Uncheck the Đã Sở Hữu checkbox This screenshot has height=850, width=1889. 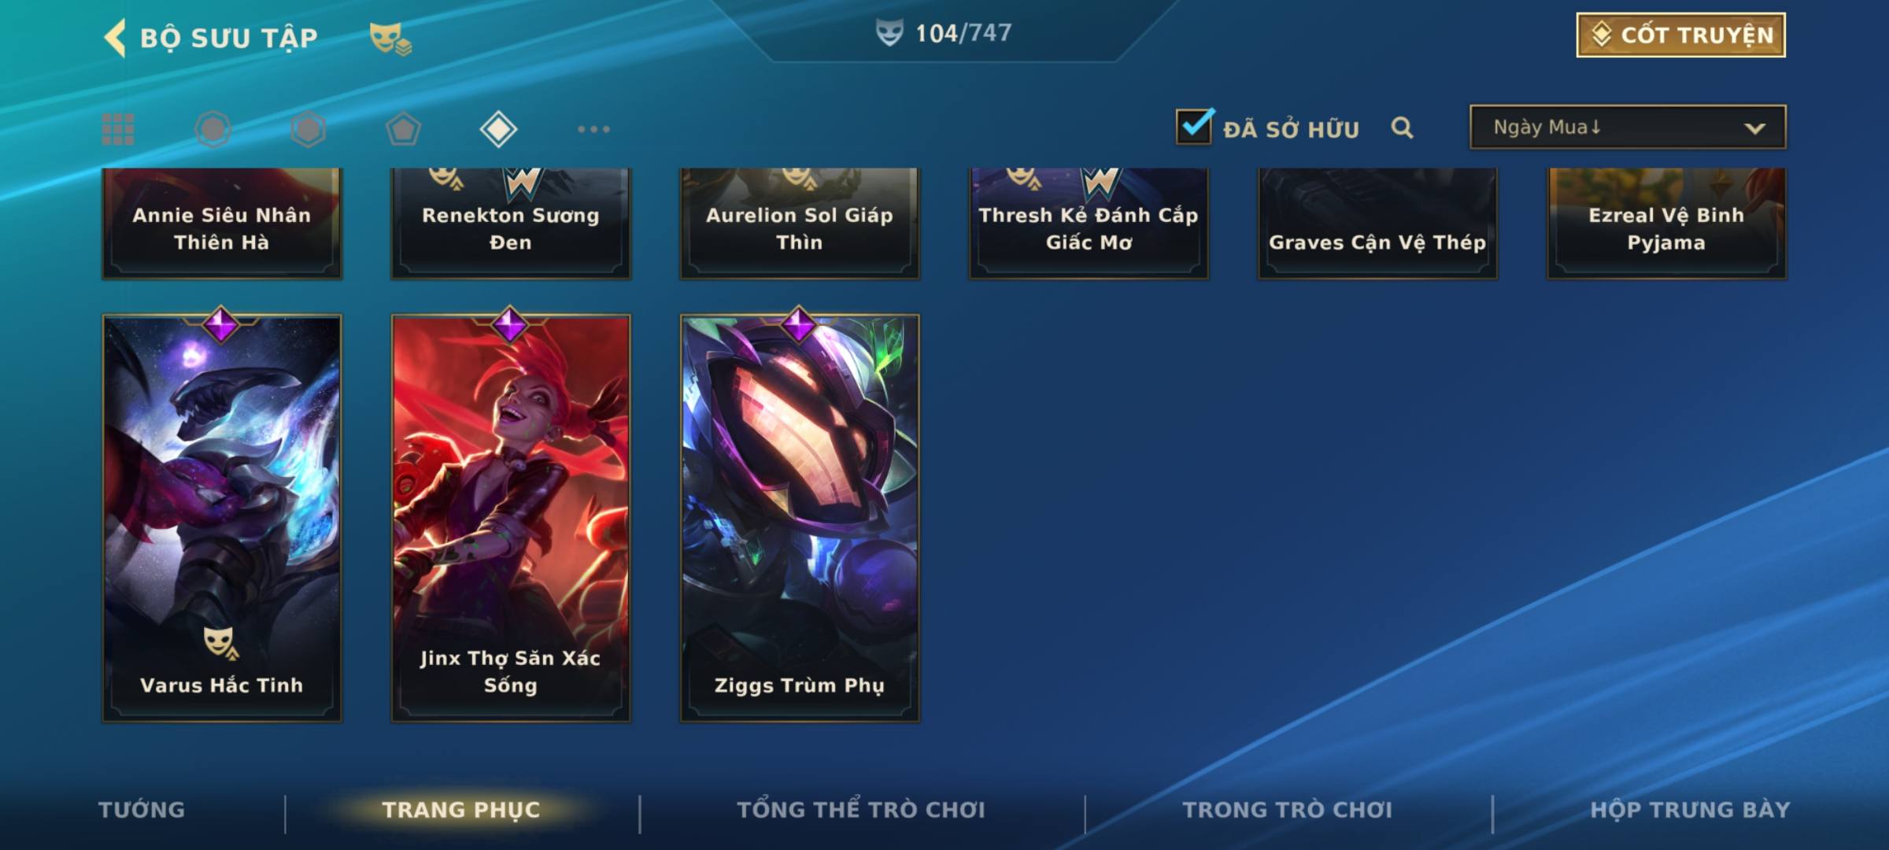pos(1194,126)
